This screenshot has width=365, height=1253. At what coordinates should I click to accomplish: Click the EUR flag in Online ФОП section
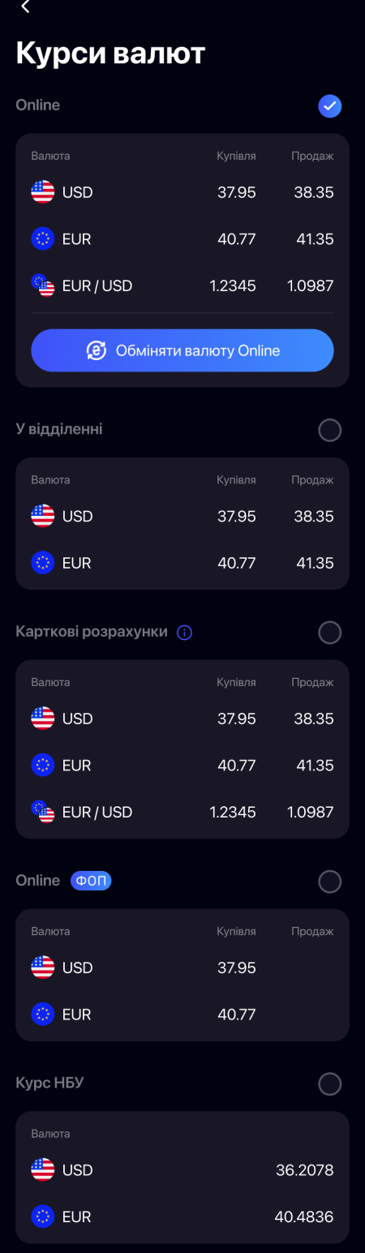[x=43, y=1014]
